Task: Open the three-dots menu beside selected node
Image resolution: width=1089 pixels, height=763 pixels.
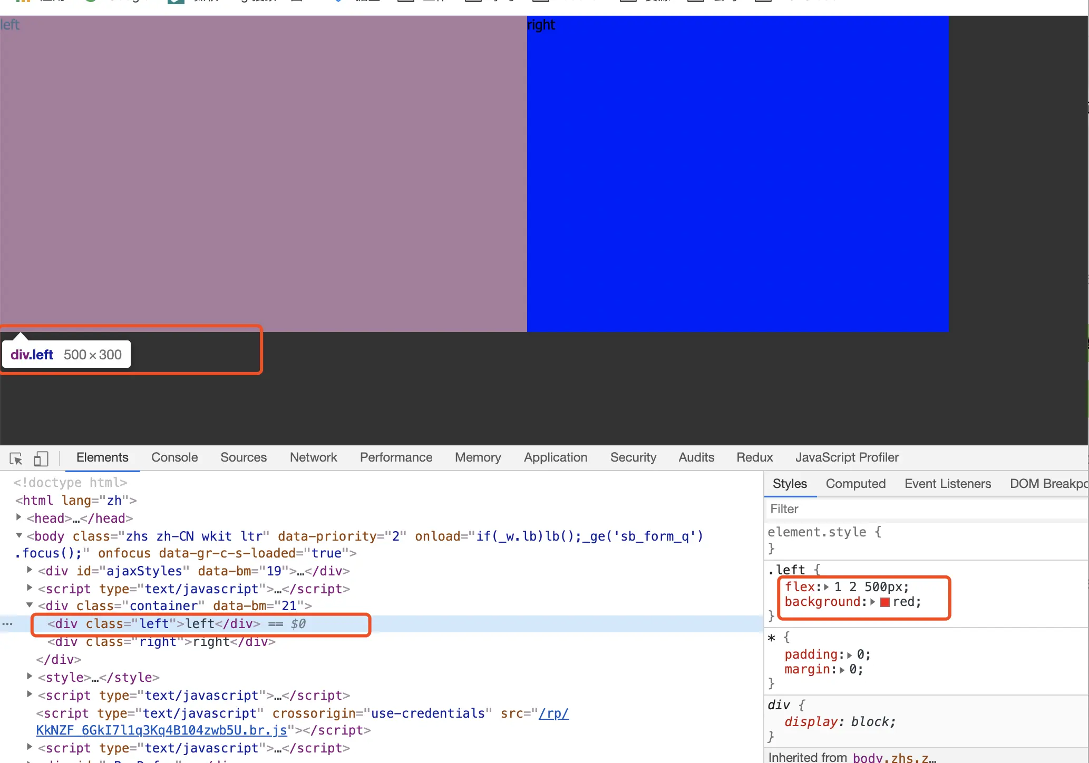Action: [x=7, y=624]
